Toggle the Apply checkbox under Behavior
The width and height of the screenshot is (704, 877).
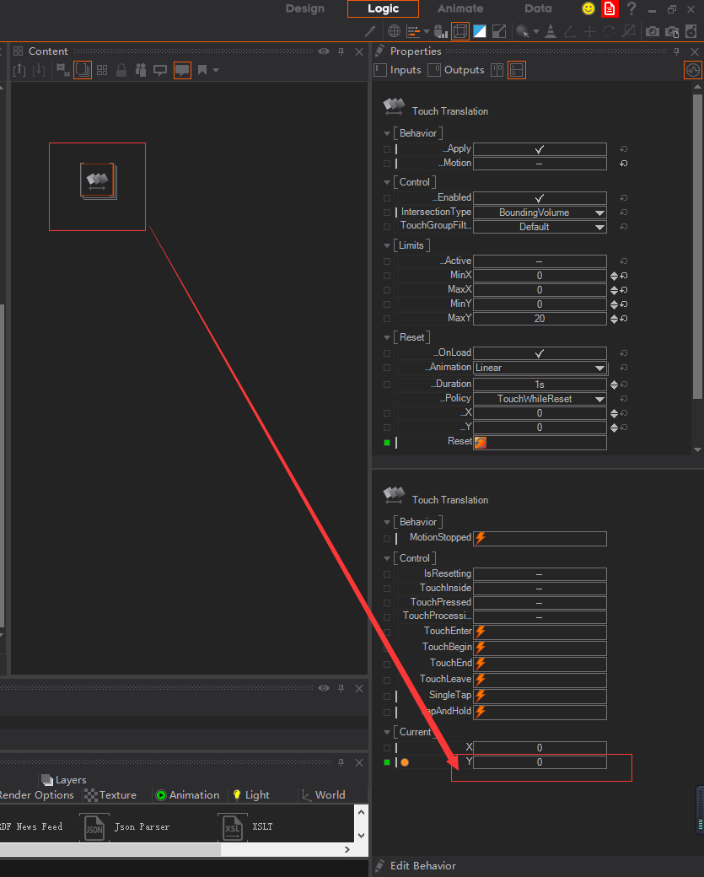click(x=539, y=149)
